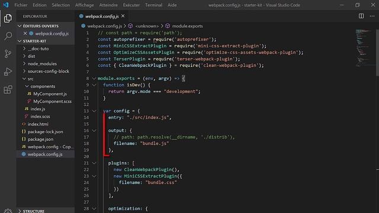Click the Split Editor icon
Viewport: 379px width, 213px height.
click(x=361, y=16)
